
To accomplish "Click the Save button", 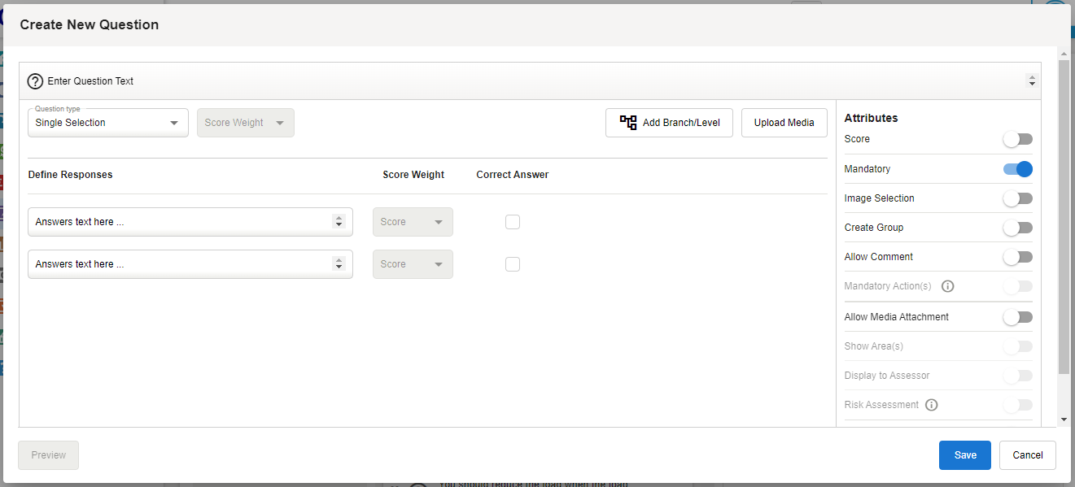I will pyautogui.click(x=964, y=455).
